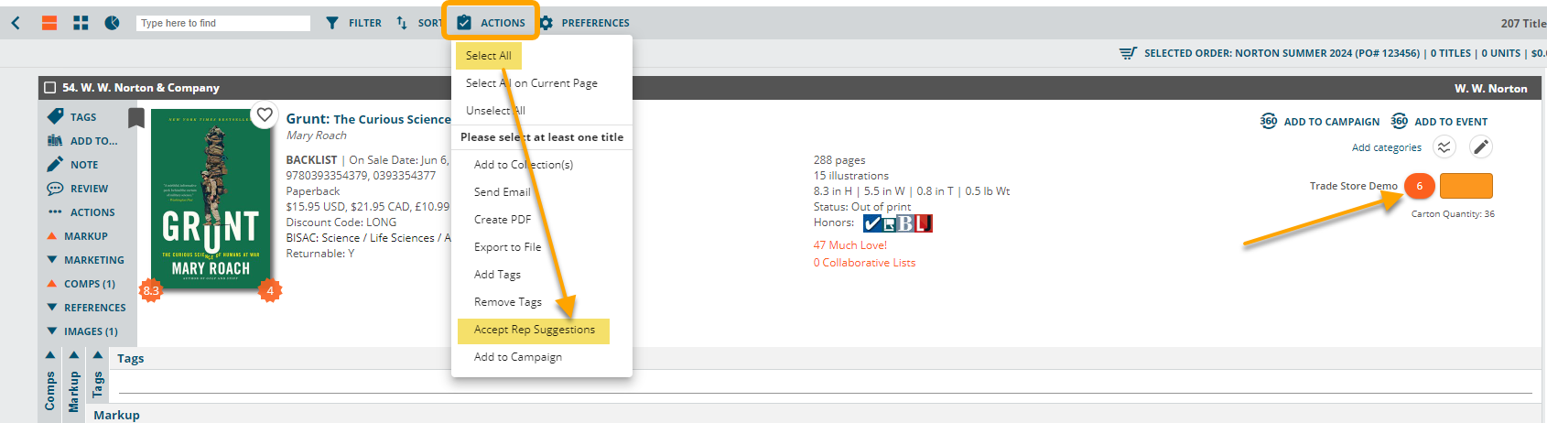Switch to the grid view icon
The image size is (1547, 423).
(x=81, y=23)
